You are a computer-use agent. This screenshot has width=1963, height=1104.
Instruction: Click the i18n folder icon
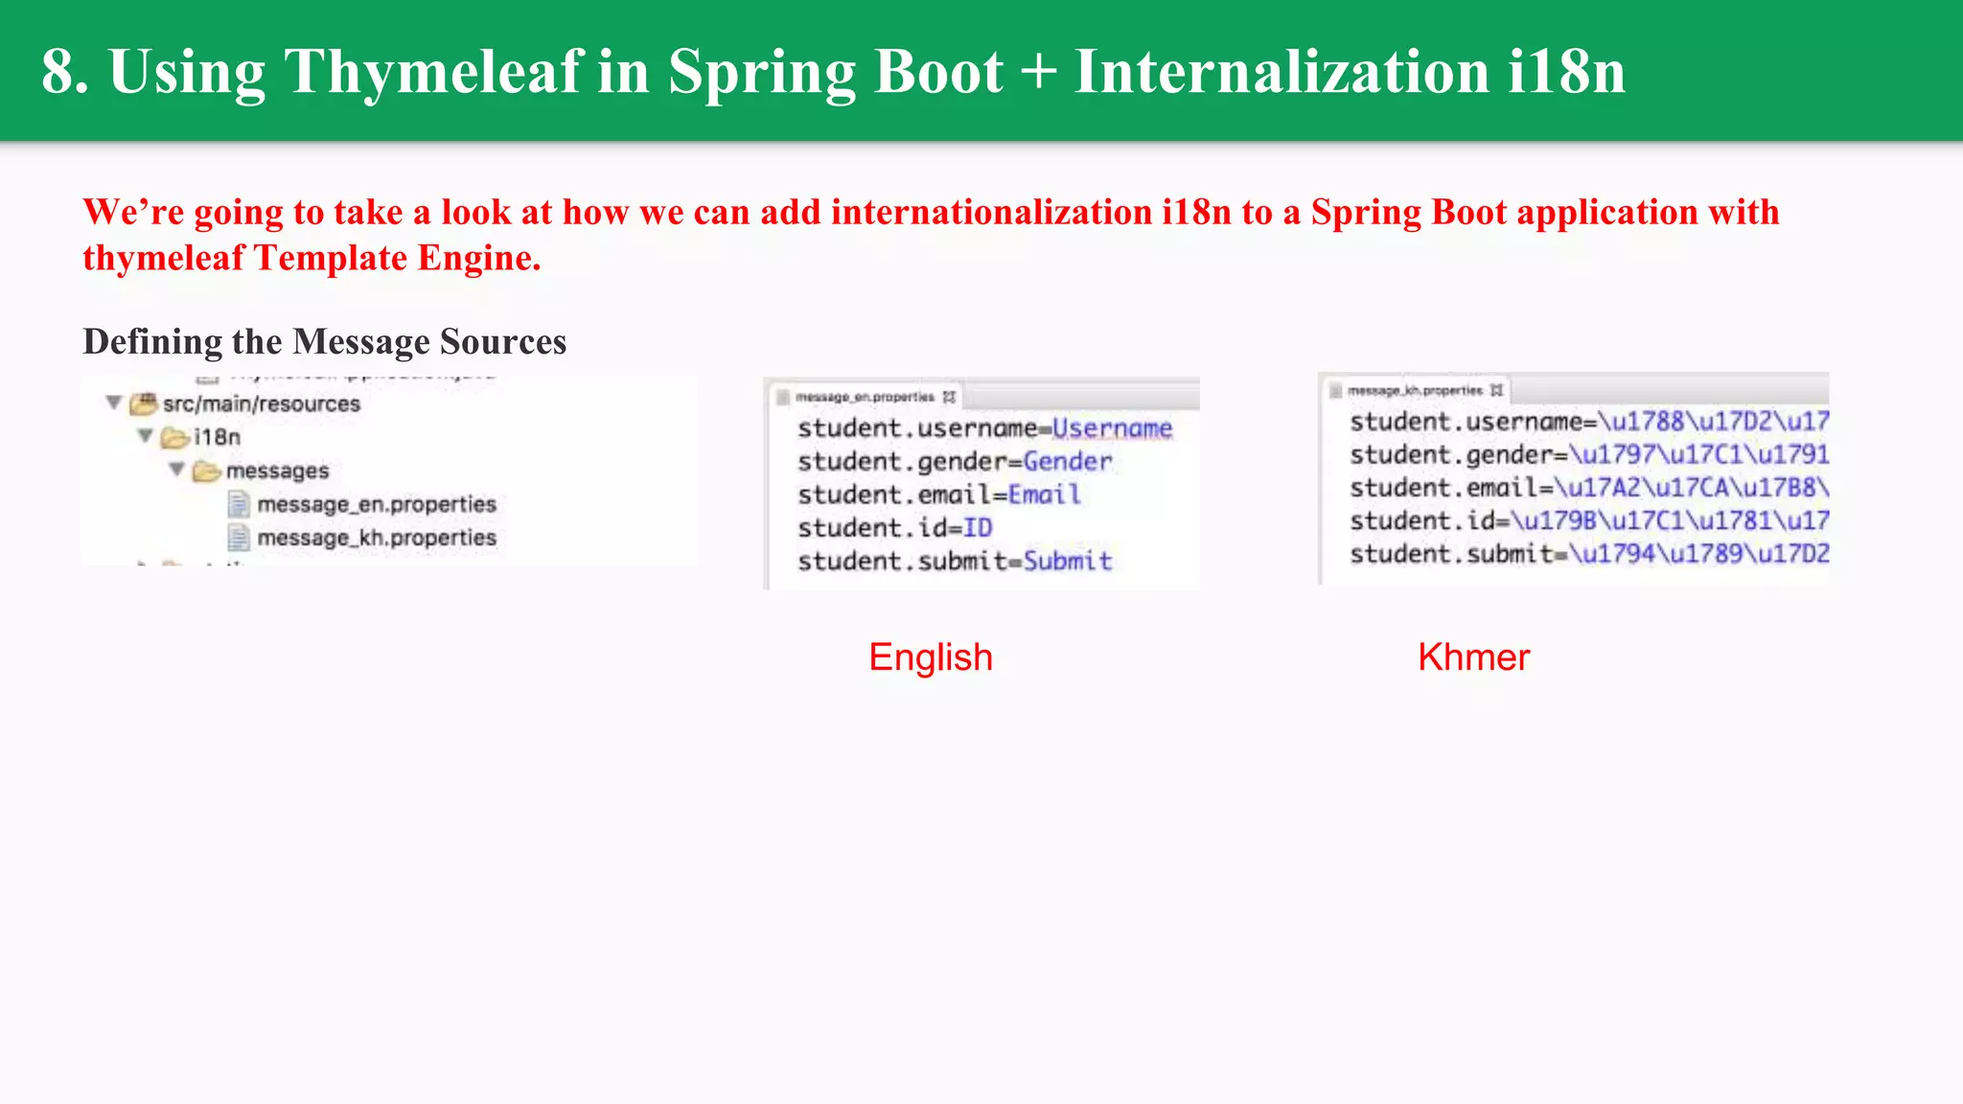[174, 438]
